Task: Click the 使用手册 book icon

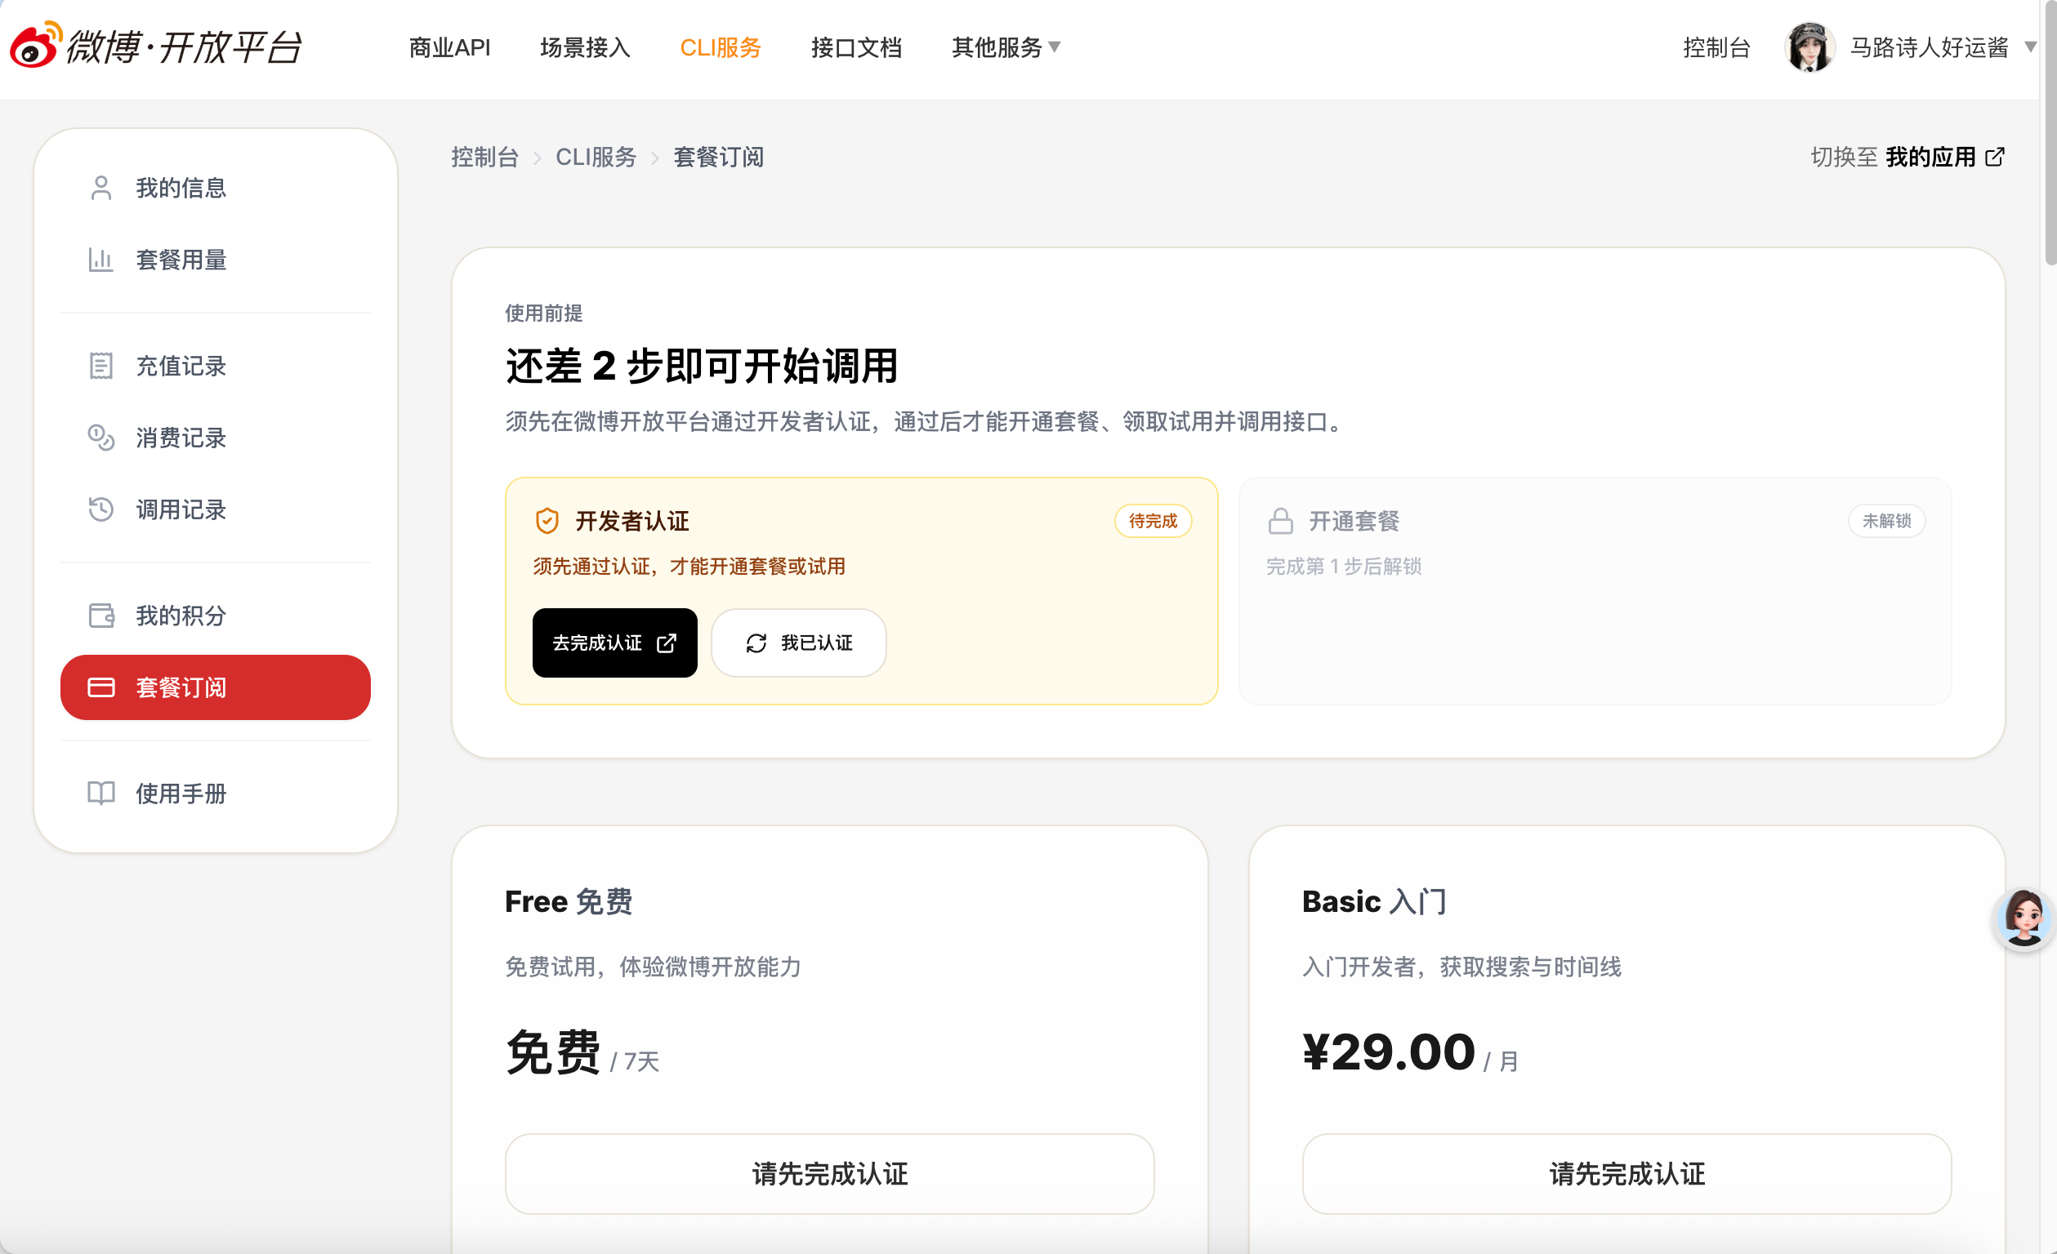Action: coord(101,793)
